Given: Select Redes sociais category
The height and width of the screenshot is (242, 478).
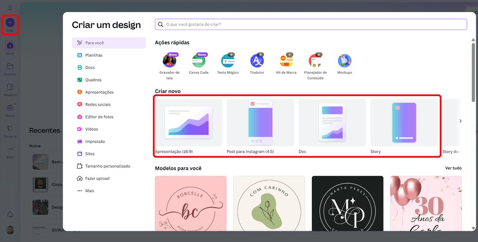Looking at the screenshot, I should 109,104.
